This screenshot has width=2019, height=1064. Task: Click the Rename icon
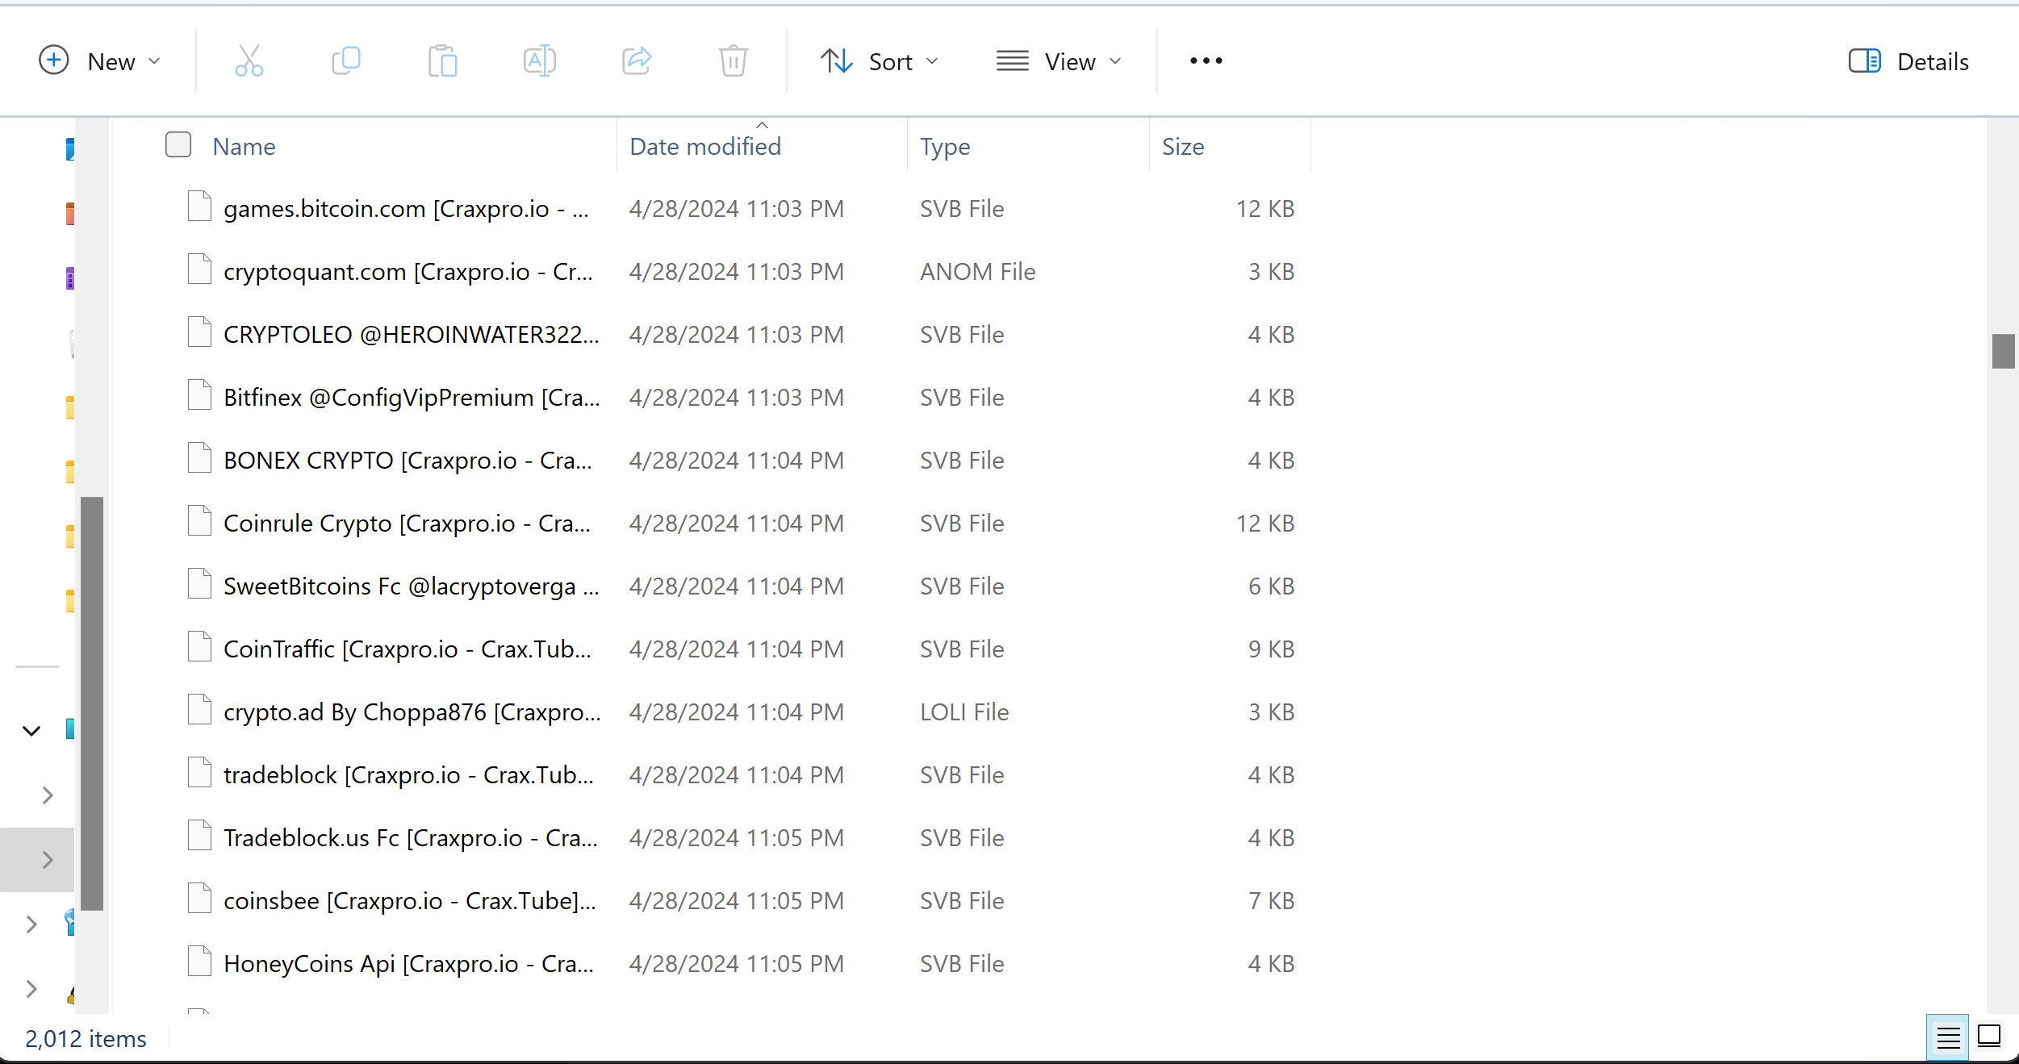point(539,61)
